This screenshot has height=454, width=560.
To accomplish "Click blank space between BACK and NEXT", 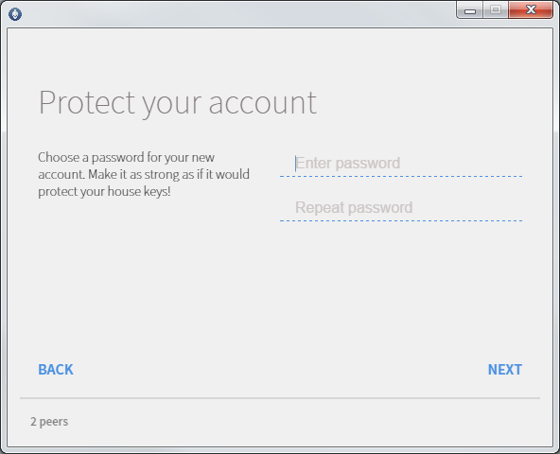I will click(280, 370).
